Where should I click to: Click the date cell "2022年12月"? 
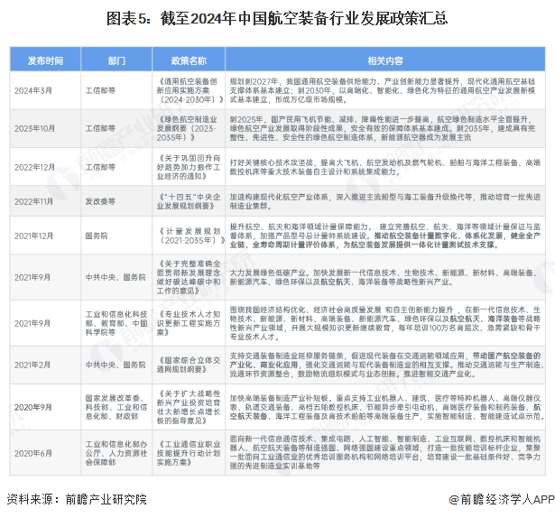coord(34,167)
